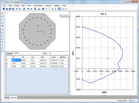Click the kl/r: 0 chart title

[103, 14]
